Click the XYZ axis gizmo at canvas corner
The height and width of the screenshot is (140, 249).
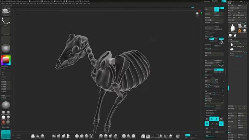tap(200, 12)
